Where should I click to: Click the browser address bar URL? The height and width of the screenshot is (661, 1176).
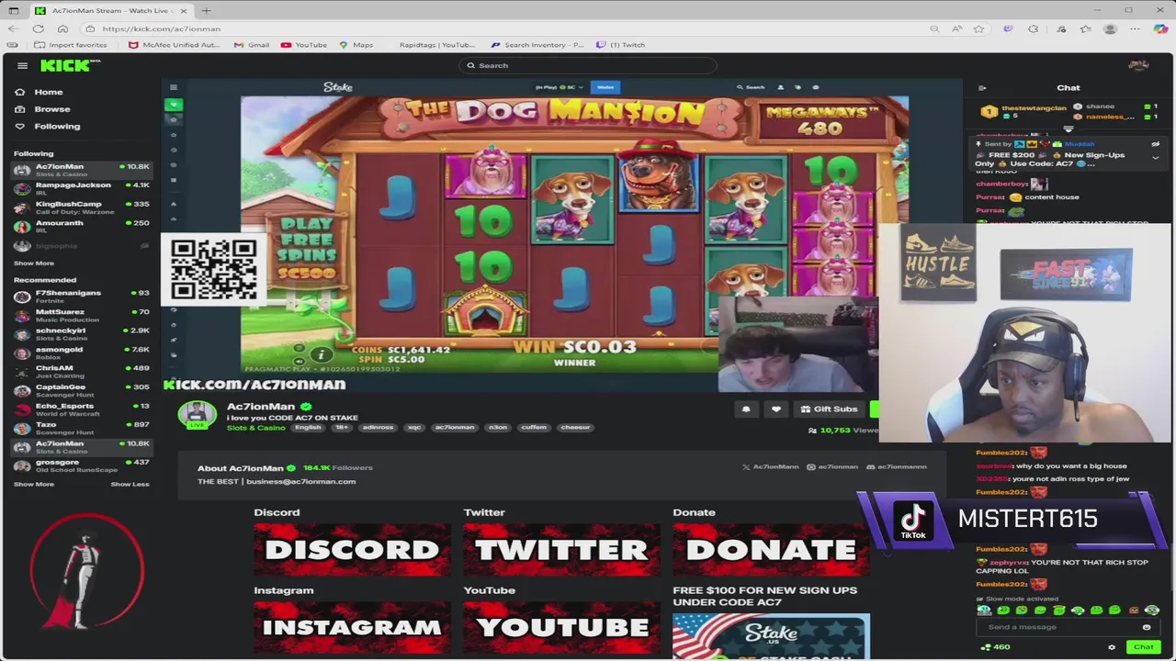(x=162, y=28)
